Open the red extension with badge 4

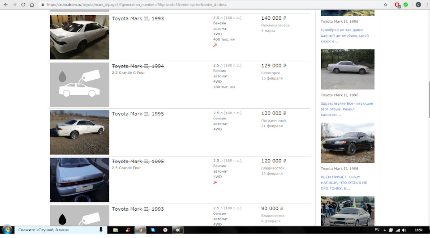point(397,5)
